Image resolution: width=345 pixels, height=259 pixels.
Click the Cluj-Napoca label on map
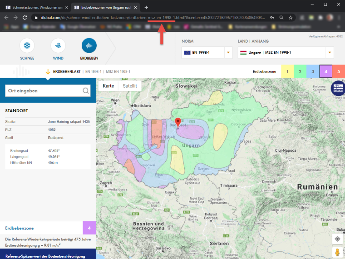[x=286, y=150]
